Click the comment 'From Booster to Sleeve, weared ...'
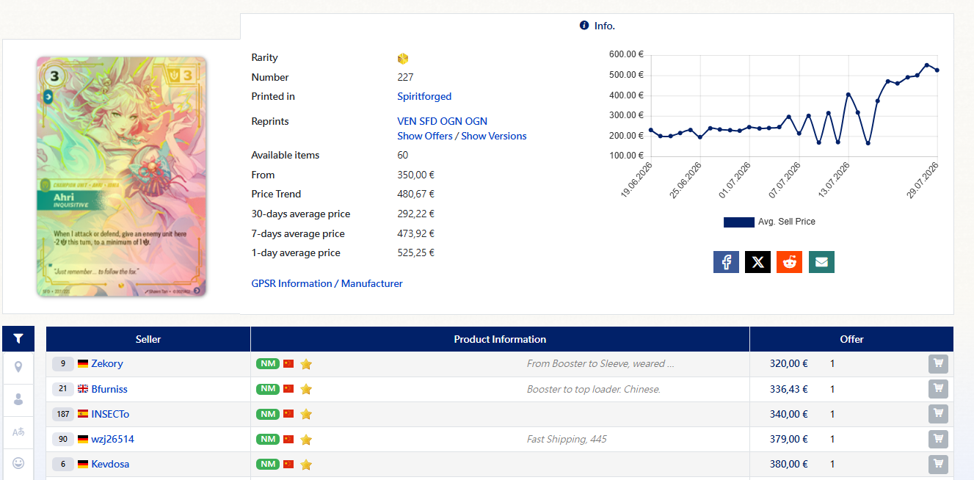The image size is (974, 480). tap(600, 364)
